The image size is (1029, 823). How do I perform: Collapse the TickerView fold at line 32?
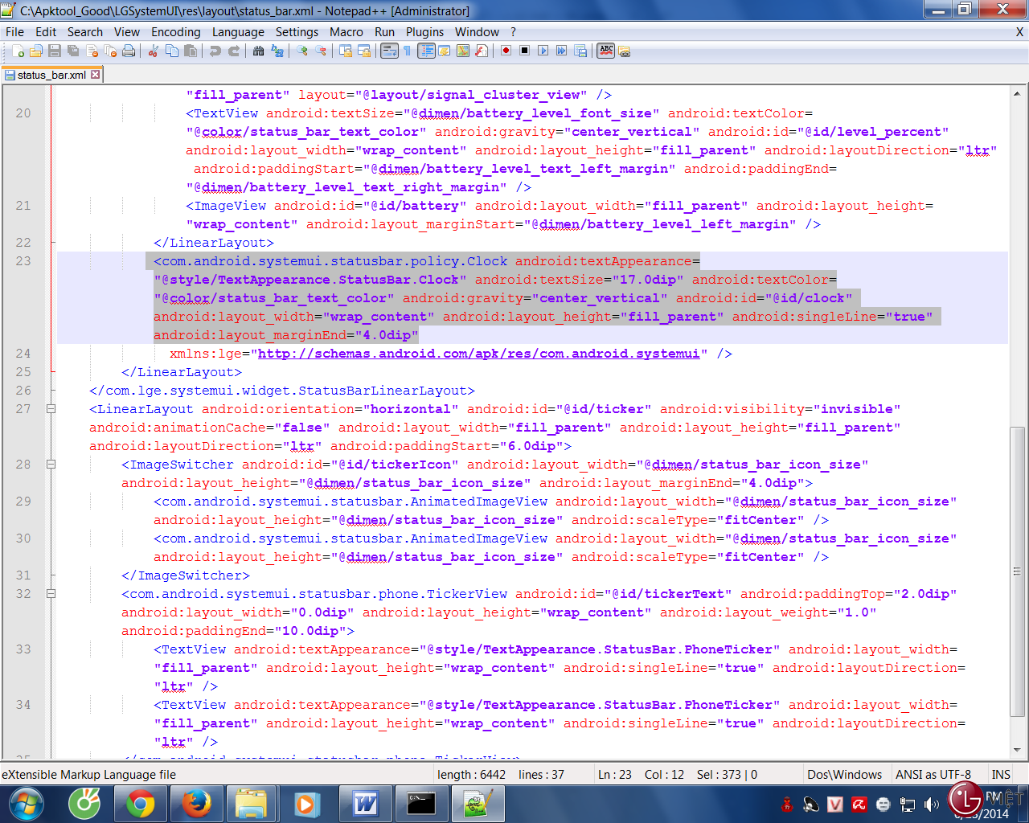[x=51, y=594]
